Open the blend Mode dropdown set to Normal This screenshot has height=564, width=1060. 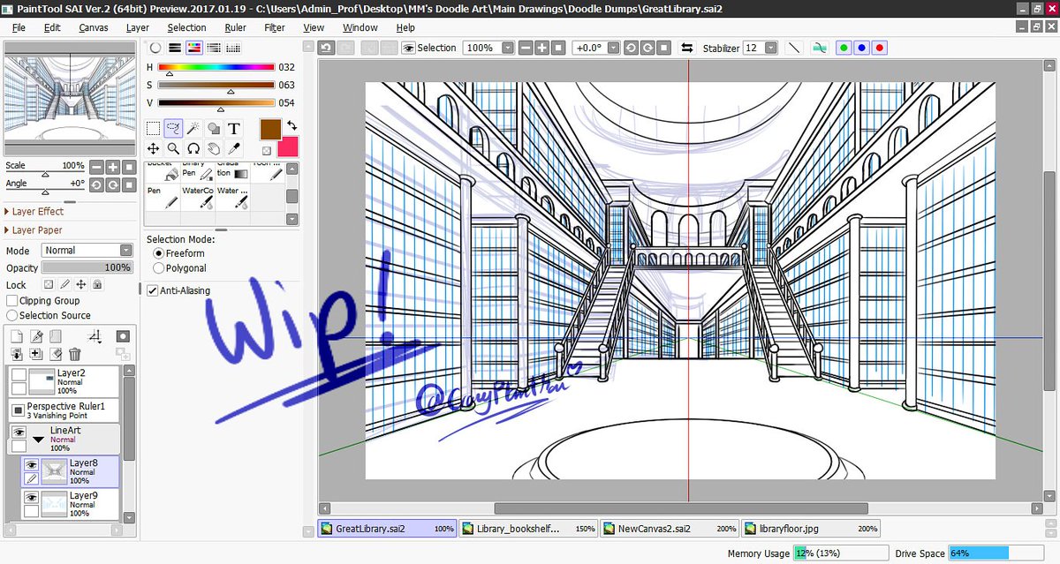(86, 250)
